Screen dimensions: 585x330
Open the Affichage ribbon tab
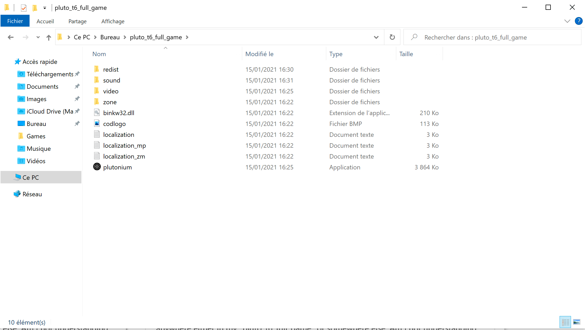113,21
